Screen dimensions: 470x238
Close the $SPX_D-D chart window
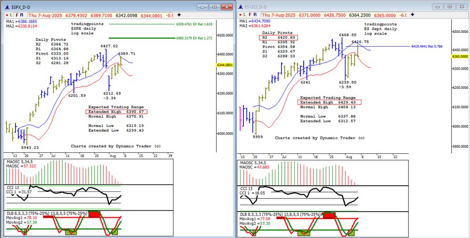227,7
